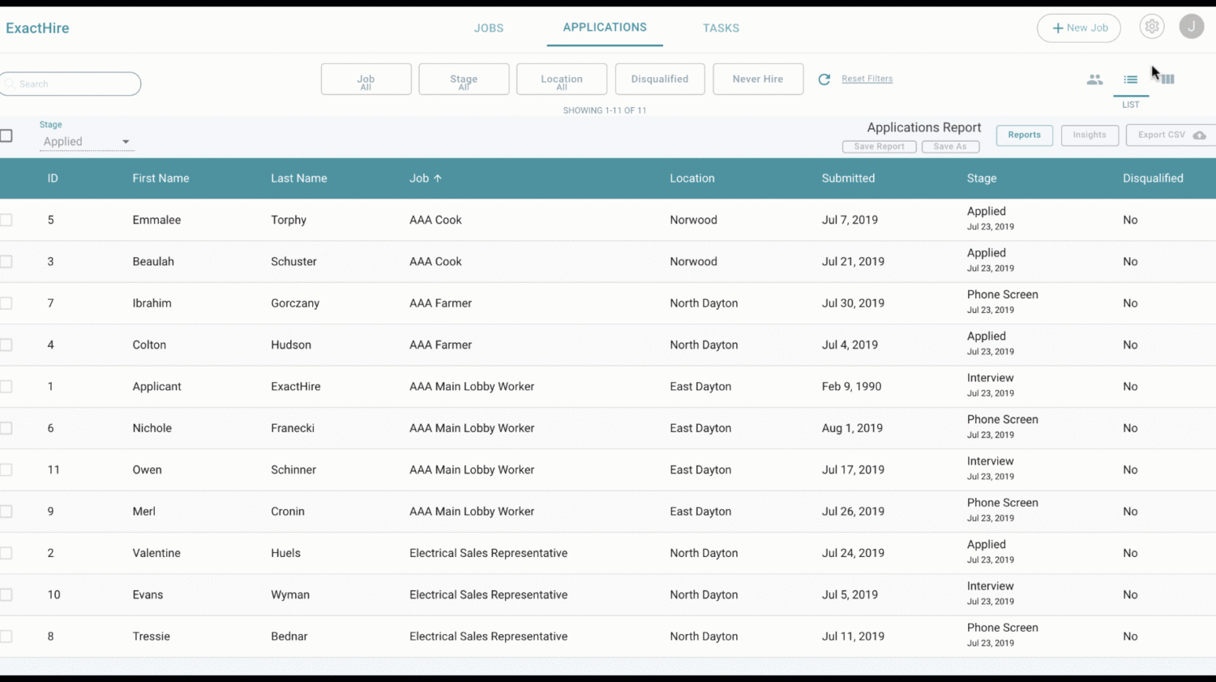Click AAA Farmer in Ibrahim's row
The height and width of the screenshot is (682, 1216).
coord(440,303)
